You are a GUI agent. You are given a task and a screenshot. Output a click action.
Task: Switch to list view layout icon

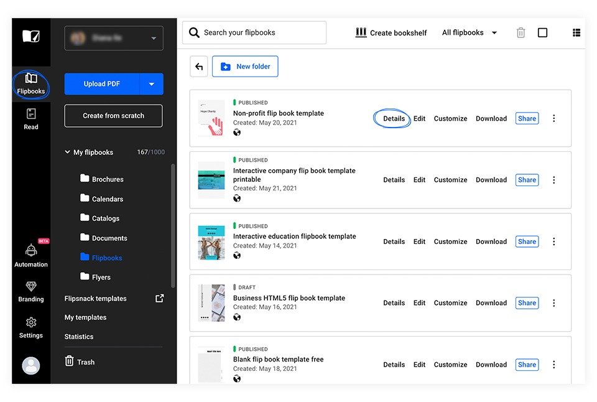(x=576, y=33)
